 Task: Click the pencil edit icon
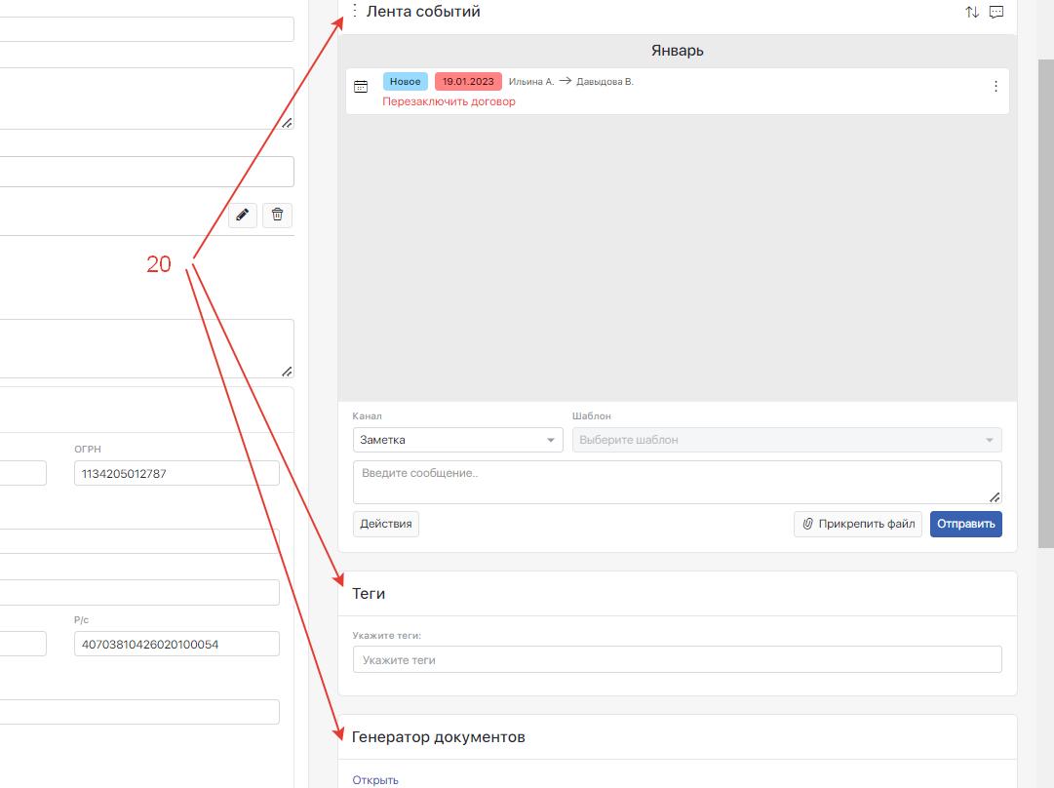coord(243,215)
